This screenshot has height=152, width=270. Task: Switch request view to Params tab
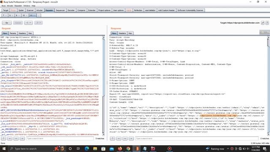click(13, 33)
